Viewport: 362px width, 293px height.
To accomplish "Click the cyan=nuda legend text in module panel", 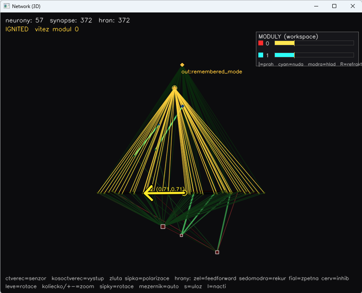I will pos(290,64).
